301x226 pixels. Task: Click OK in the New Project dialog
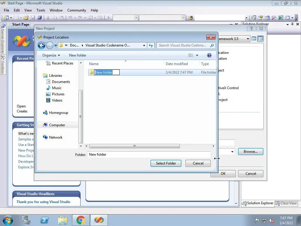coord(223,174)
